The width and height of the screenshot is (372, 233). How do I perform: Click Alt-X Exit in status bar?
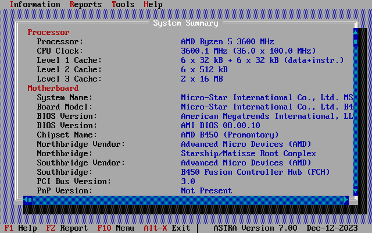click(x=167, y=228)
